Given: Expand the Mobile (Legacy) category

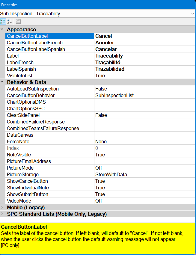Looking at the screenshot, I should [x=2, y=207].
